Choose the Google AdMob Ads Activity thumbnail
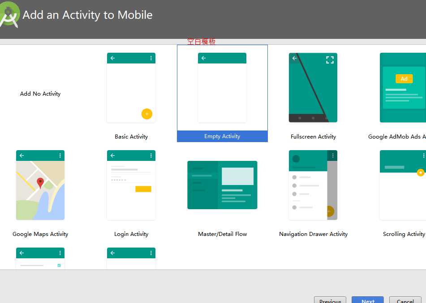This screenshot has width=426, height=303. [x=403, y=88]
